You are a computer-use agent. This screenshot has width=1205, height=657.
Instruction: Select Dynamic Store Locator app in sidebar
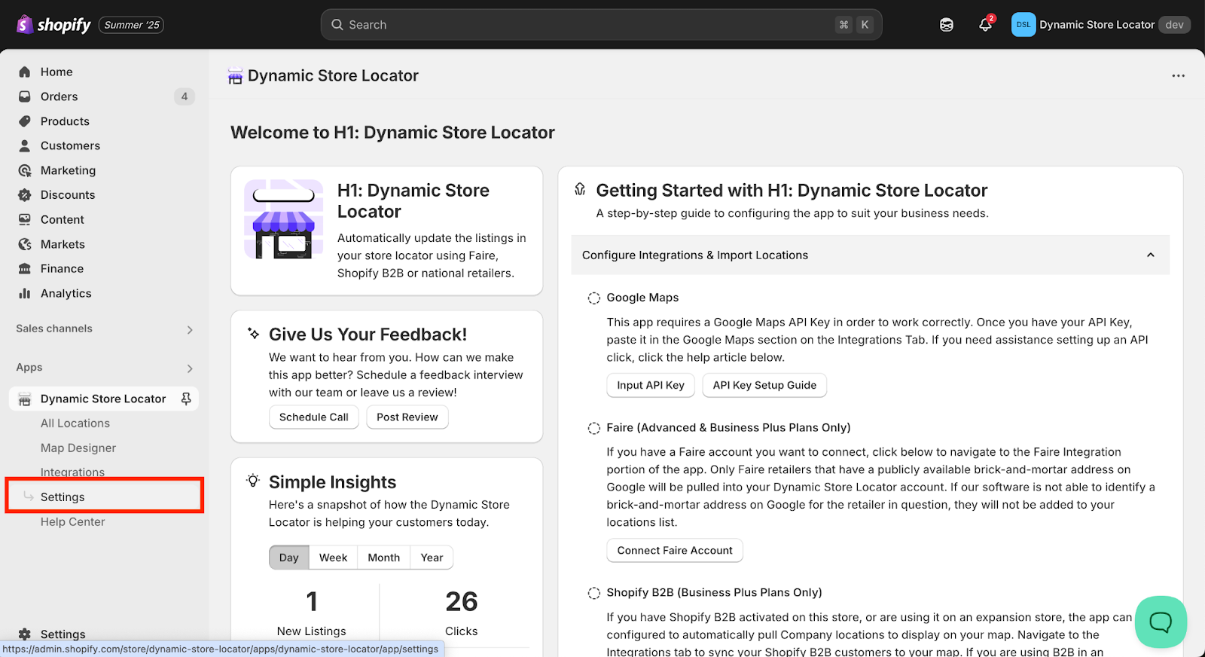[103, 399]
